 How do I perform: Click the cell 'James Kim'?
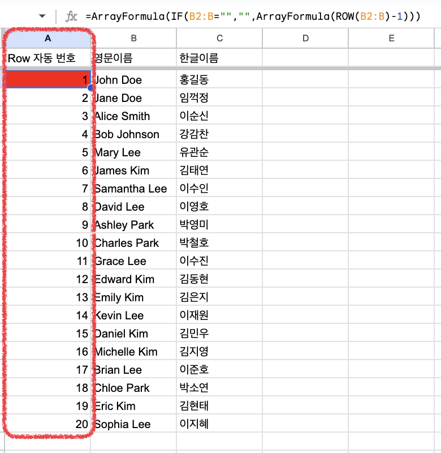[x=133, y=170]
